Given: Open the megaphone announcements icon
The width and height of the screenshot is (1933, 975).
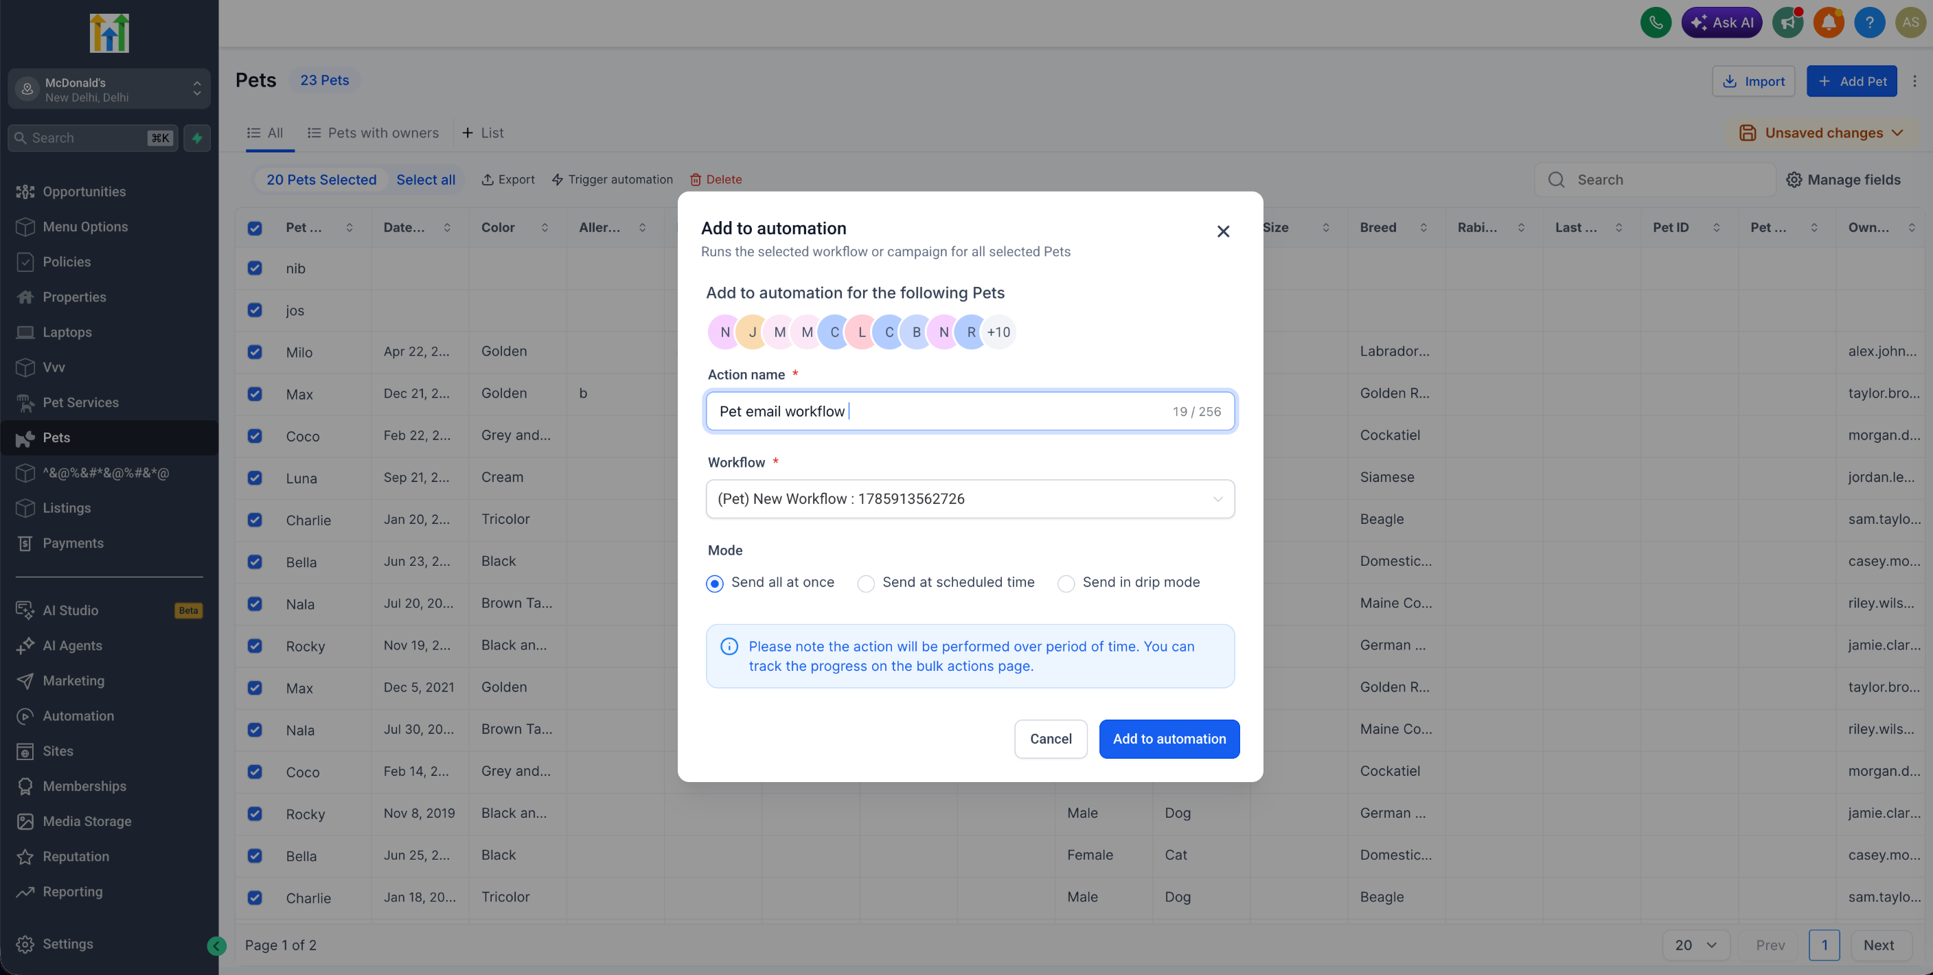Looking at the screenshot, I should (x=1788, y=23).
